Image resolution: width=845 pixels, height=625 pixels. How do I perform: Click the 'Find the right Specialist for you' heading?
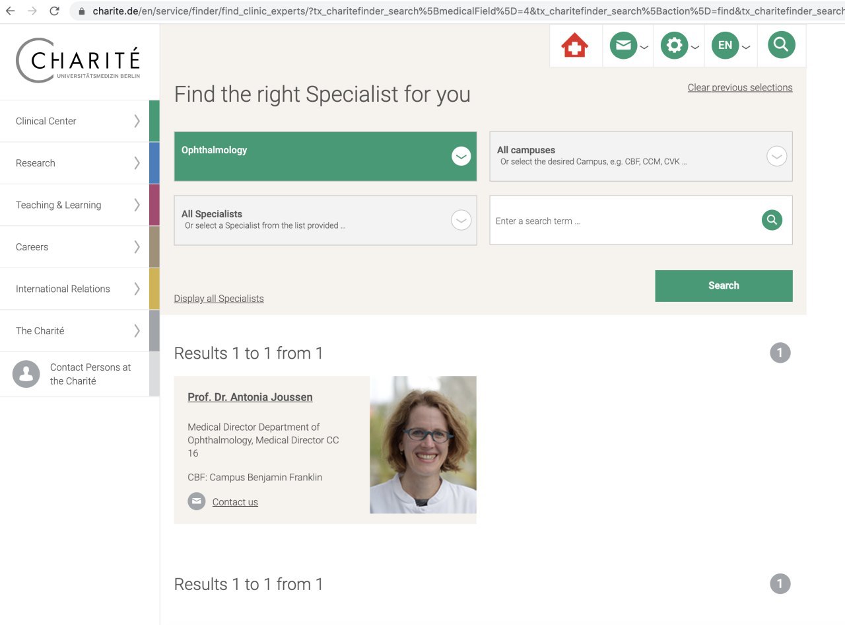[322, 94]
